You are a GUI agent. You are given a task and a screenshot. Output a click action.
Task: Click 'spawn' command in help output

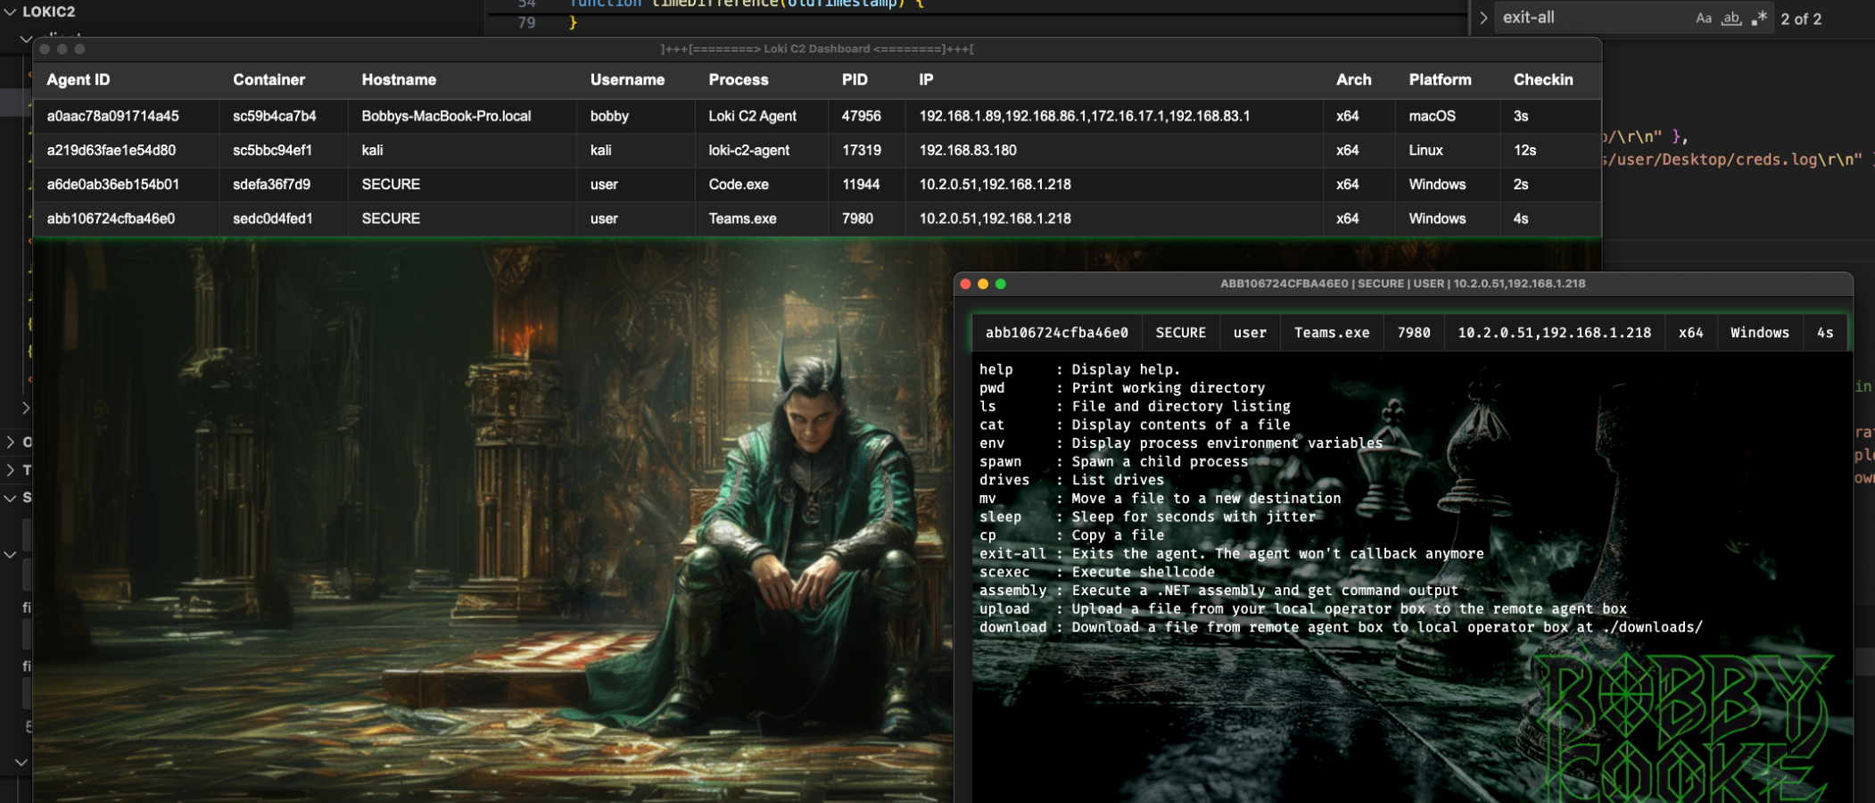(x=1000, y=461)
